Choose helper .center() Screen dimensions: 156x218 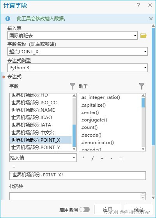90,113
